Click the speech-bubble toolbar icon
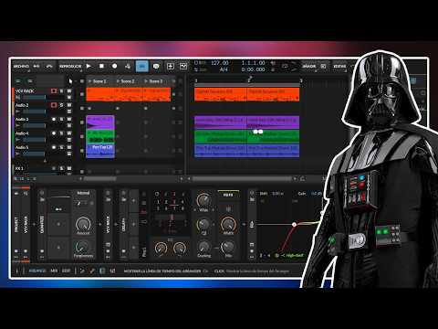 pyautogui.click(x=156, y=66)
